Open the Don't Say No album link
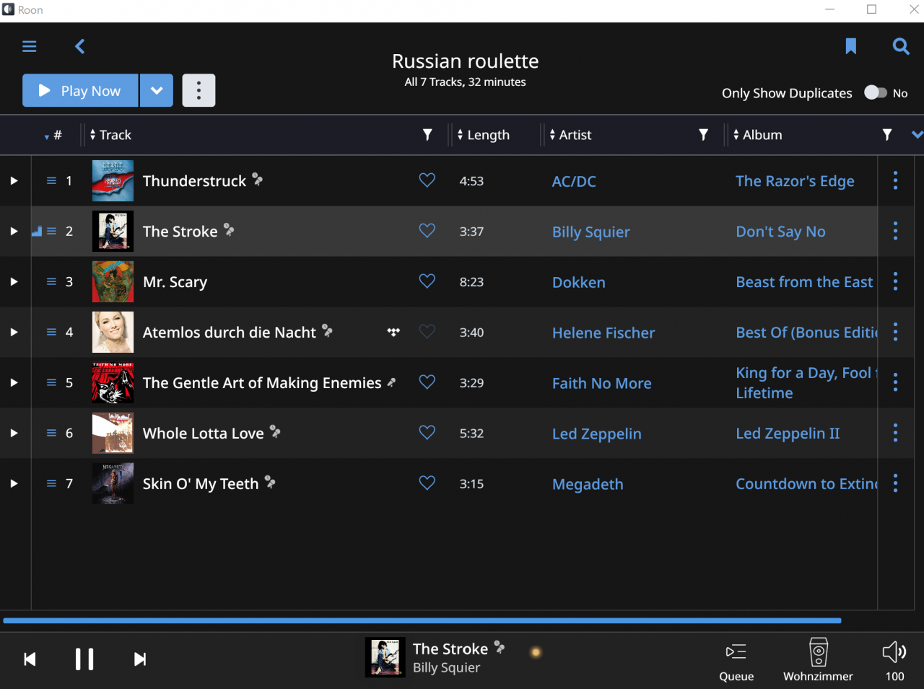This screenshot has width=924, height=689. coord(780,232)
